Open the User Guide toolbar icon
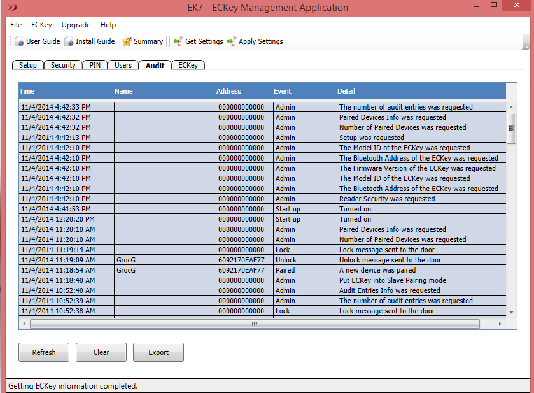This screenshot has width=534, height=393. [19, 41]
